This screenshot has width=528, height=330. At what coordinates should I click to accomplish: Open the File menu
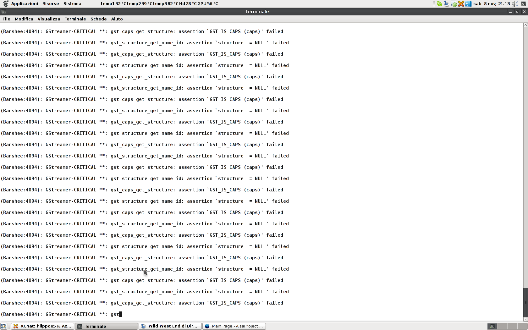(6, 19)
